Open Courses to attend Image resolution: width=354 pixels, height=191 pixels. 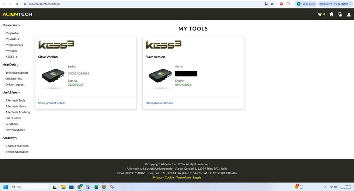(17, 146)
